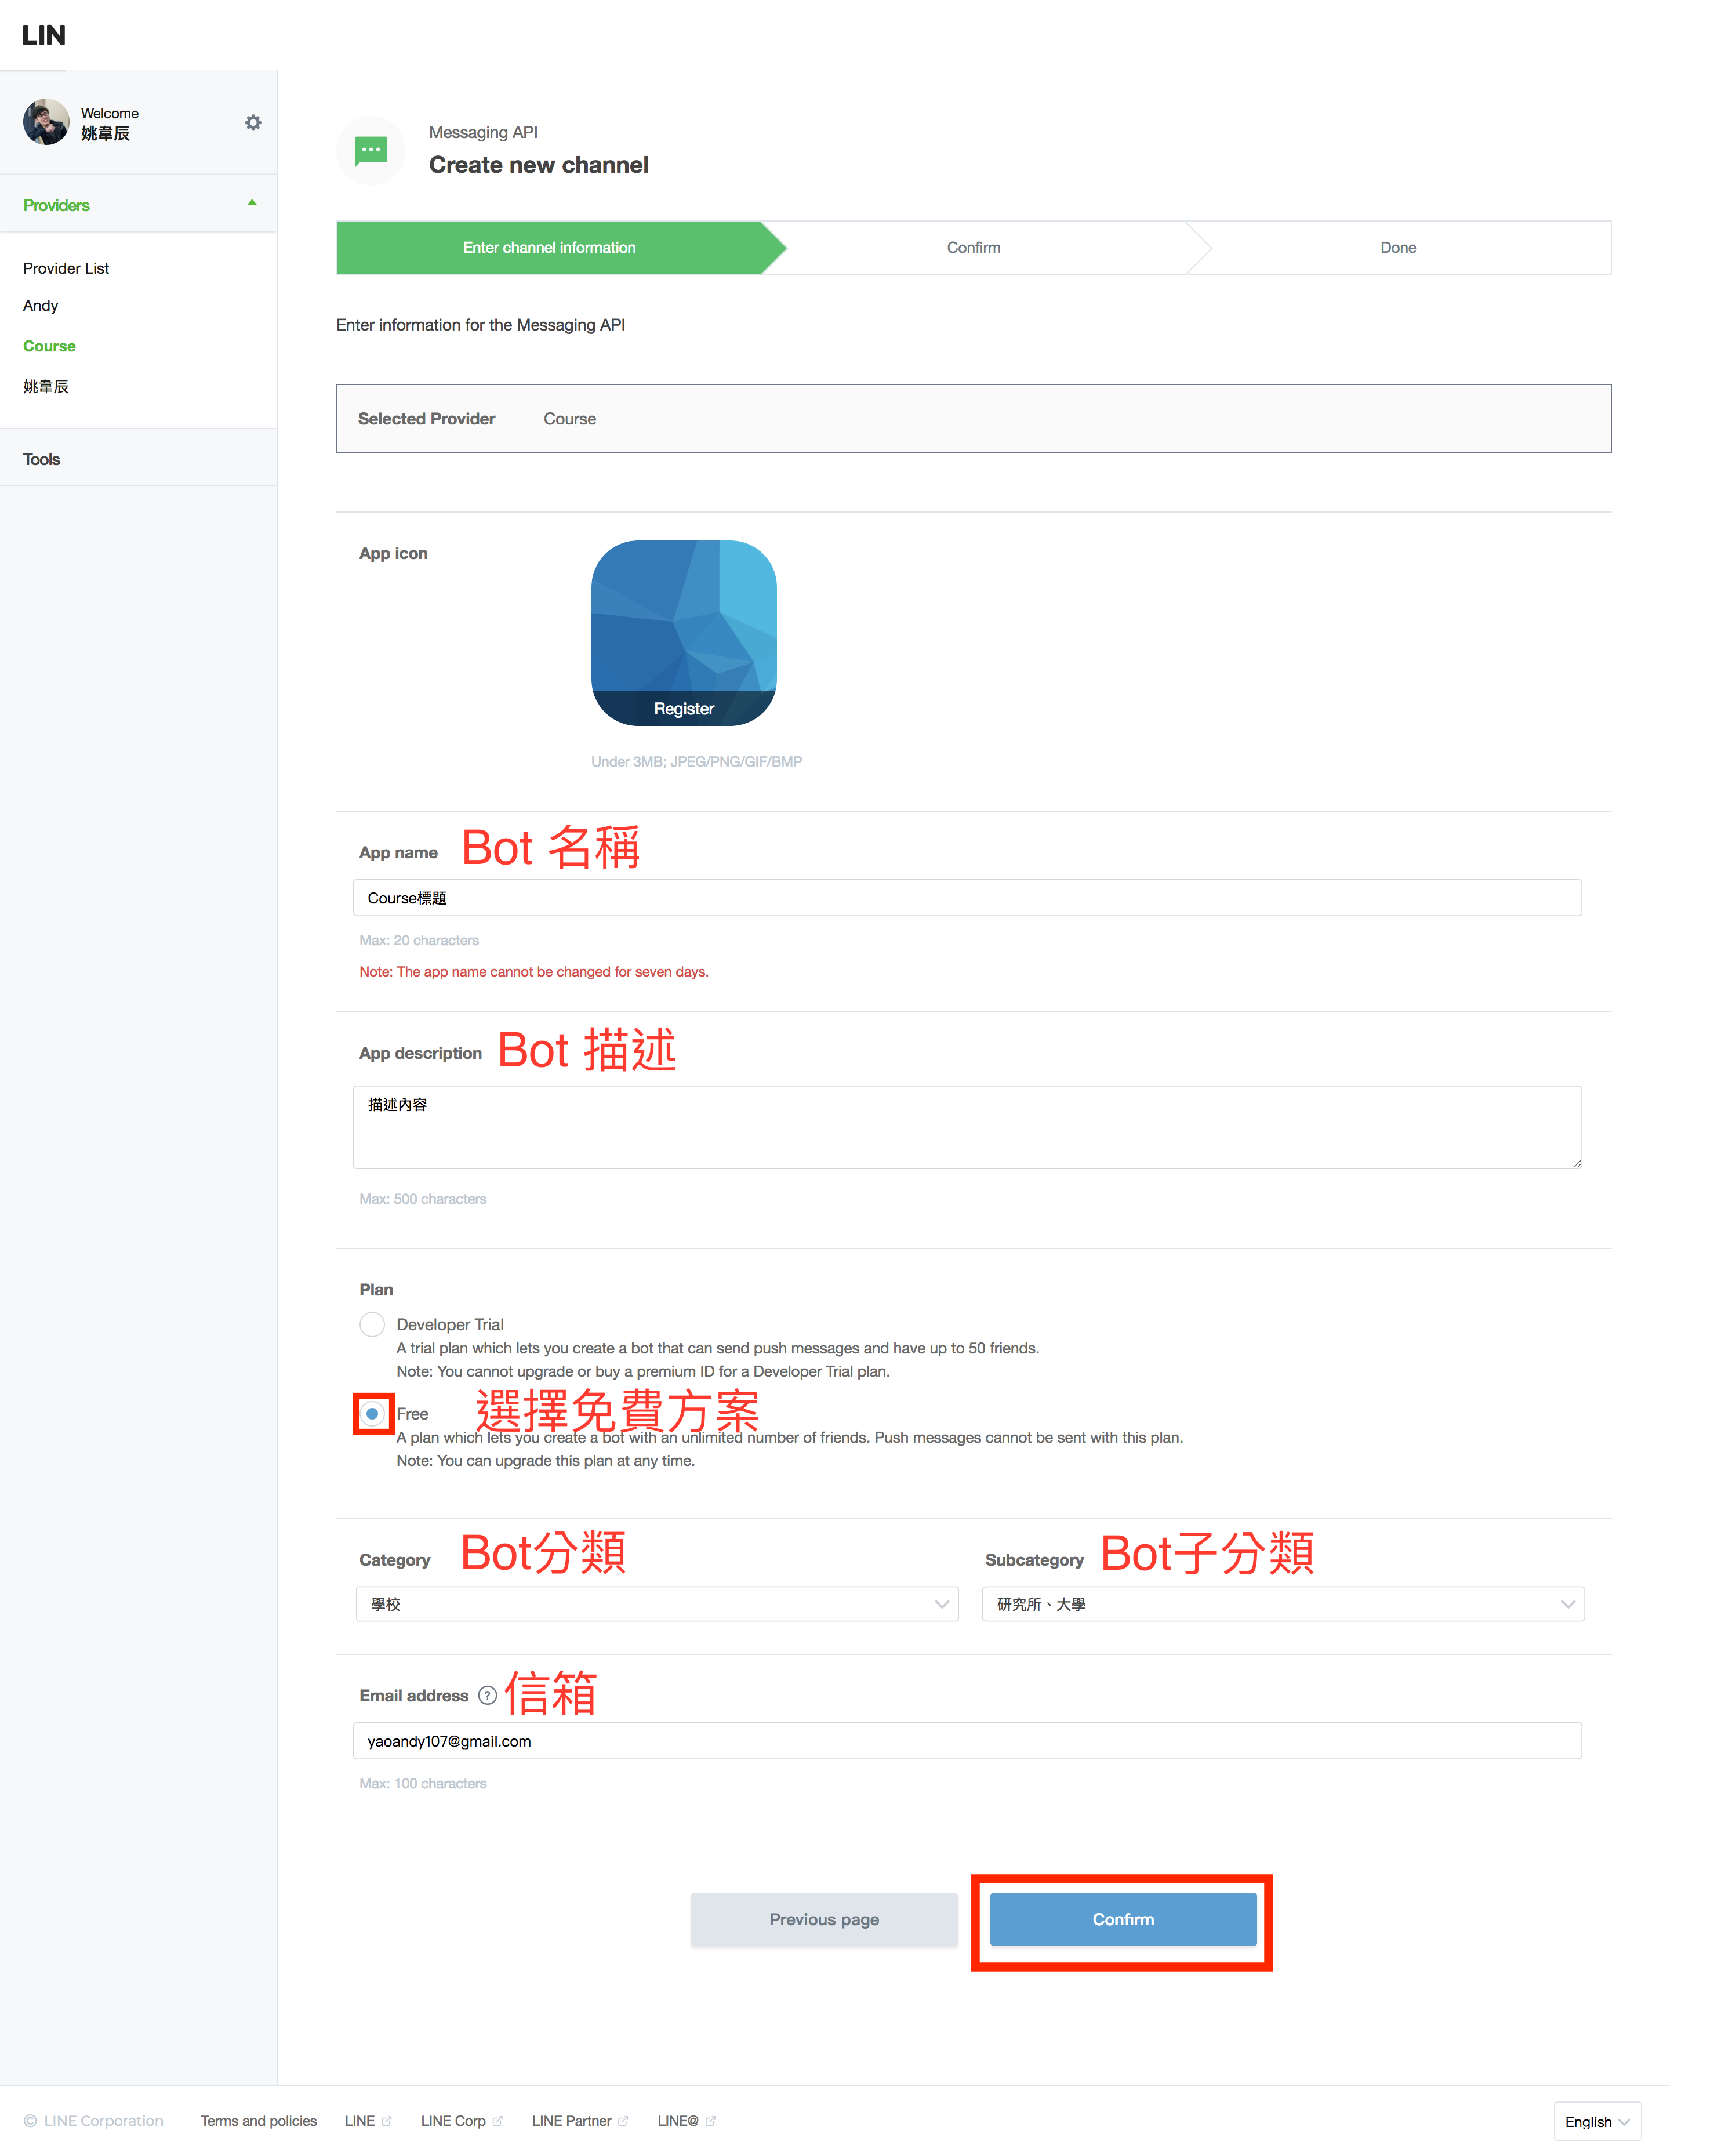Viewport: 1736px width, 2156px height.
Task: Click the LINE logo in header
Action: click(x=44, y=35)
